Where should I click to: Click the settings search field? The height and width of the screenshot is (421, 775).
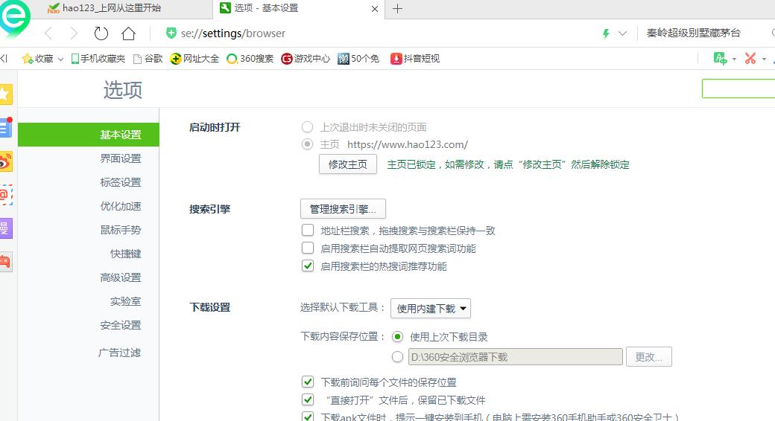738,89
